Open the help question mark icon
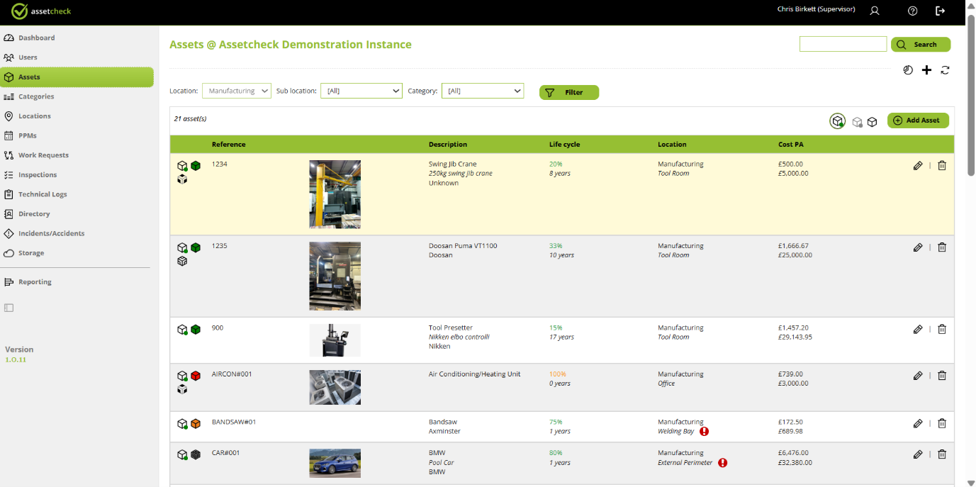The height and width of the screenshot is (487, 976). pos(913,11)
